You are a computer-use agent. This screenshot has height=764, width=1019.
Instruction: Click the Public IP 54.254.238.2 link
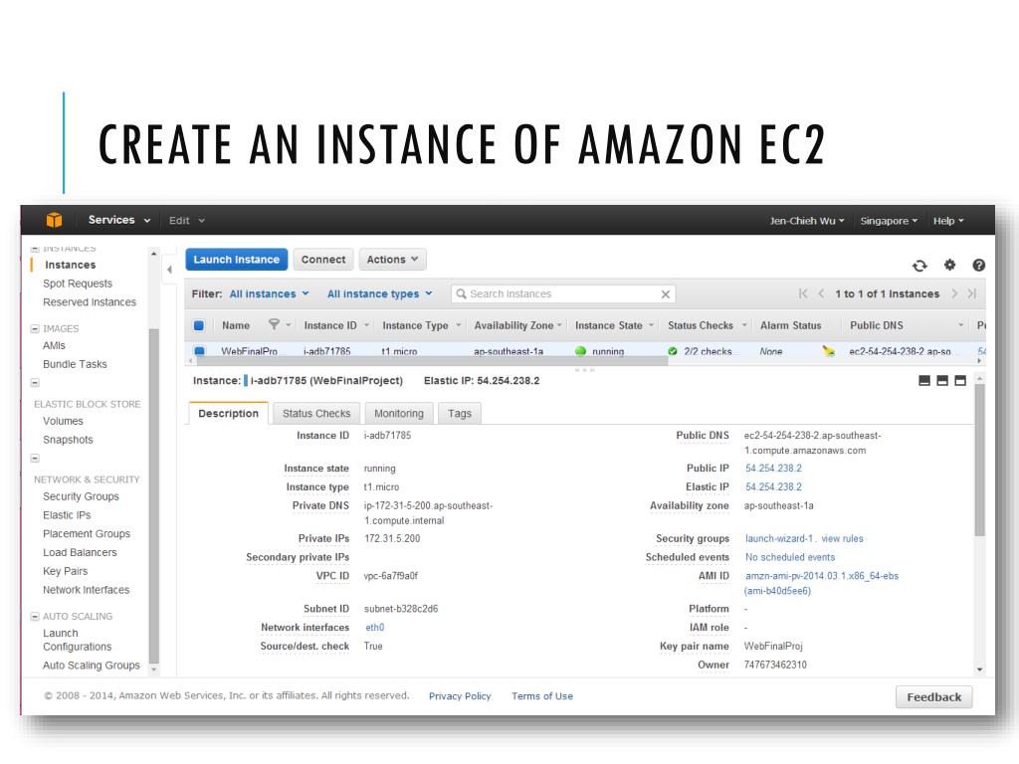pos(773,469)
